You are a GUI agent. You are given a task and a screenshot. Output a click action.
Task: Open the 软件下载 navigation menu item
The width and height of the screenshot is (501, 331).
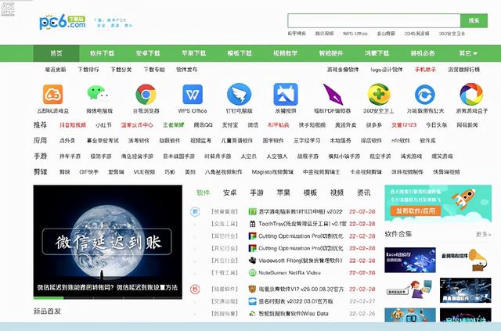[x=102, y=53]
